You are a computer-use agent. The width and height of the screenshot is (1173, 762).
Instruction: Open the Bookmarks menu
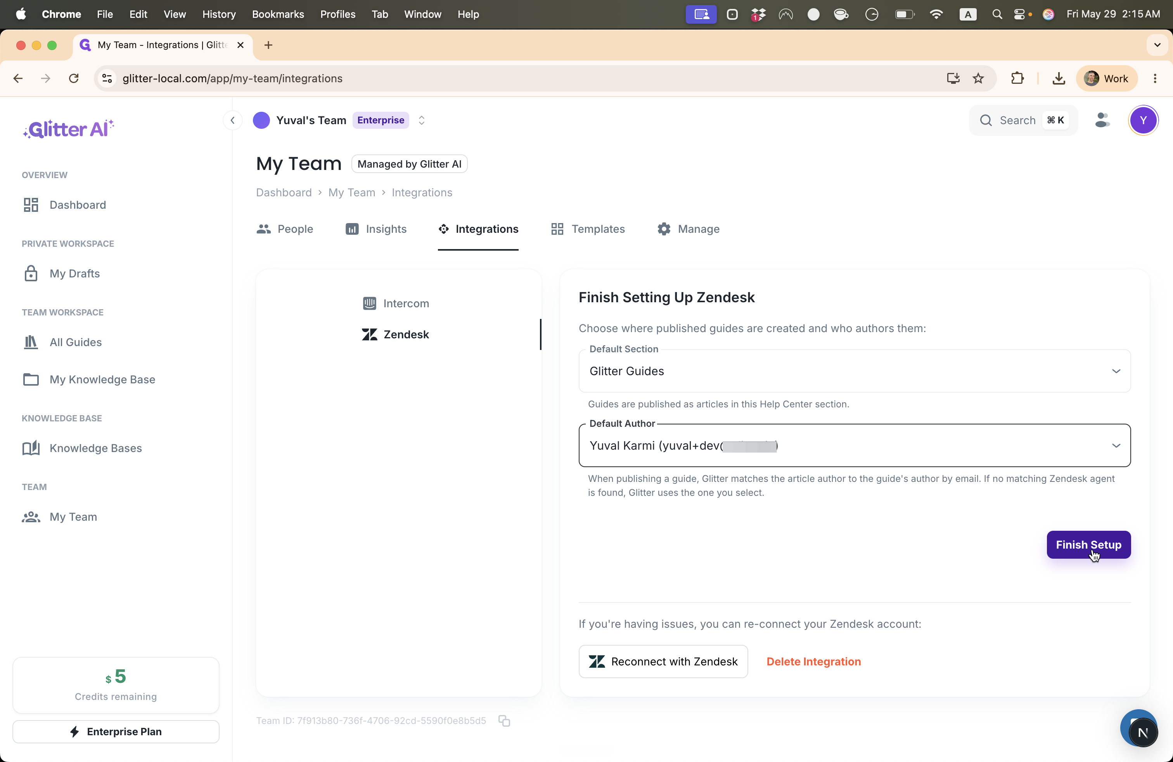tap(278, 14)
